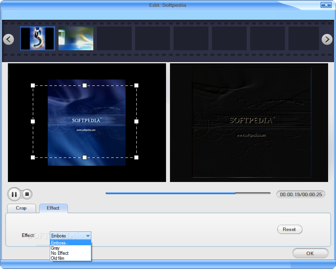The width and height of the screenshot is (336, 269).
Task: Select the first thumbnail with S logo
Action: pos(38,38)
